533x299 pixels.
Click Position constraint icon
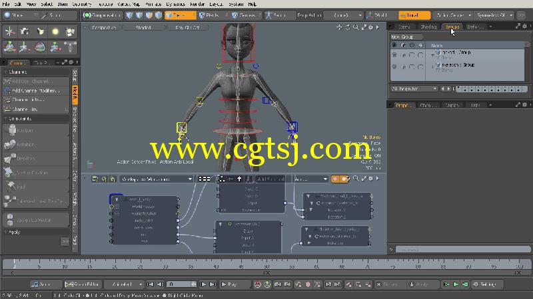click(x=12, y=130)
